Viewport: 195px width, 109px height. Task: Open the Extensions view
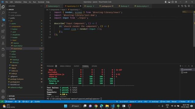click(x=3, y=31)
